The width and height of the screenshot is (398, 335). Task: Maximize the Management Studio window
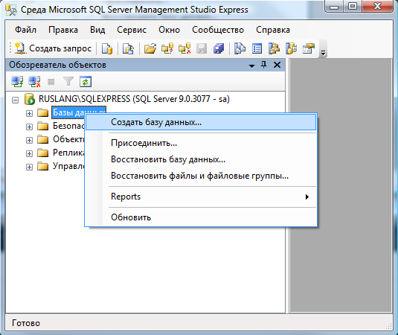353,7
